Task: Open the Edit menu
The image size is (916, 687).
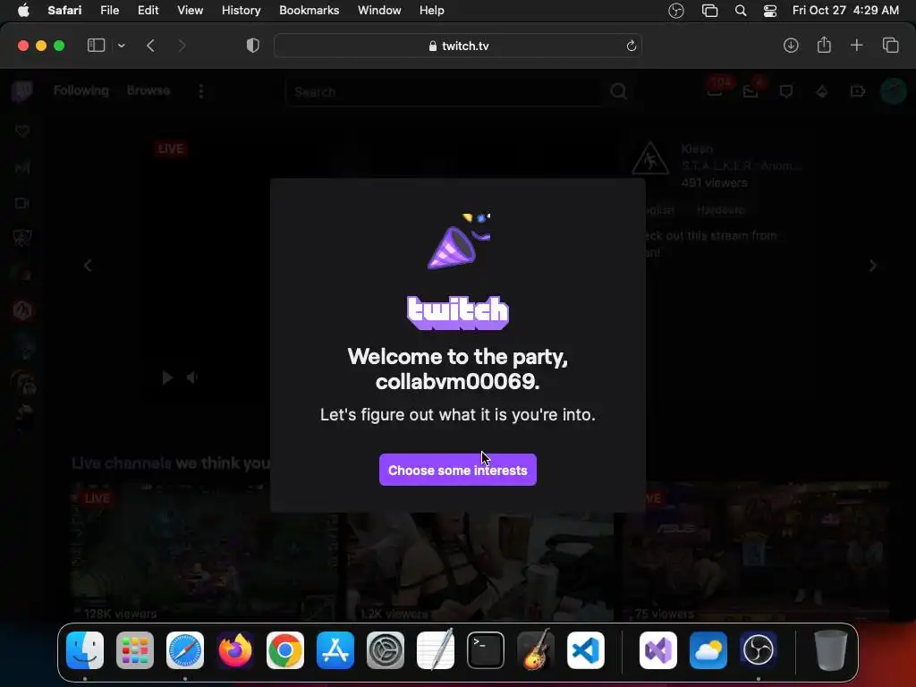Action: (x=148, y=11)
